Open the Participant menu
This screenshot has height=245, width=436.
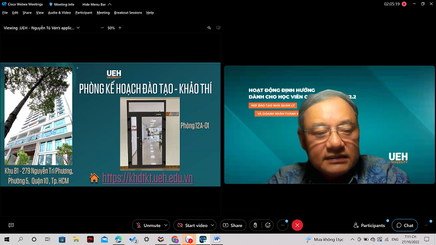pyautogui.click(x=84, y=13)
